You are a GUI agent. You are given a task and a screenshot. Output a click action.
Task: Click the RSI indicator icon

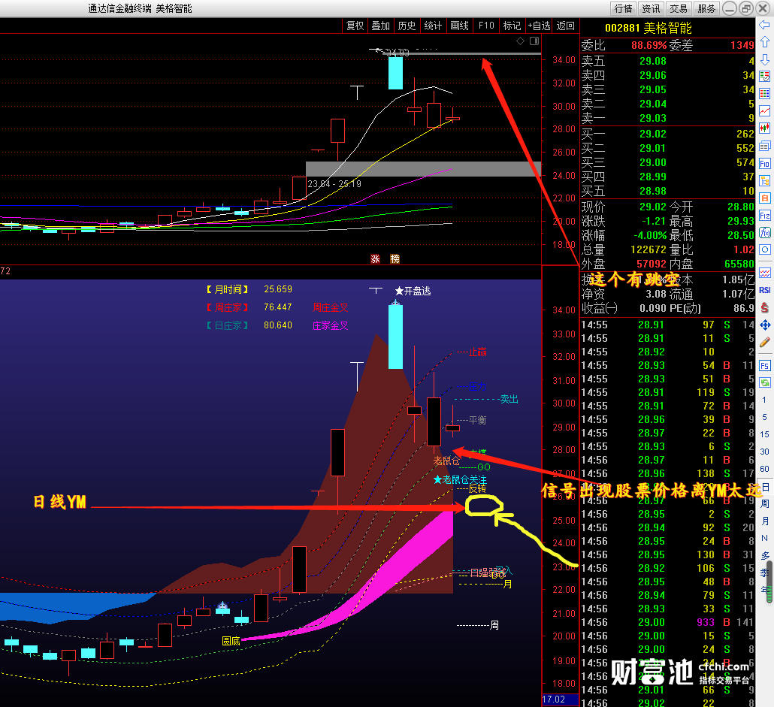(x=765, y=290)
